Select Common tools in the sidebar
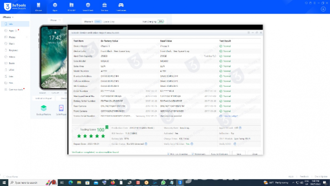 [x=15, y=90]
